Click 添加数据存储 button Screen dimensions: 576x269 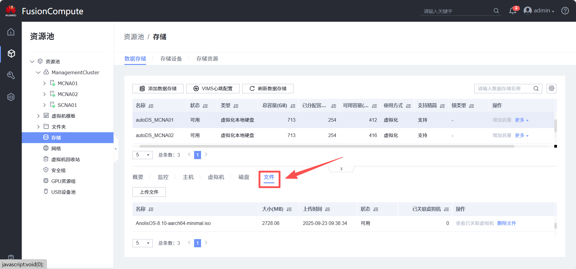coord(158,88)
